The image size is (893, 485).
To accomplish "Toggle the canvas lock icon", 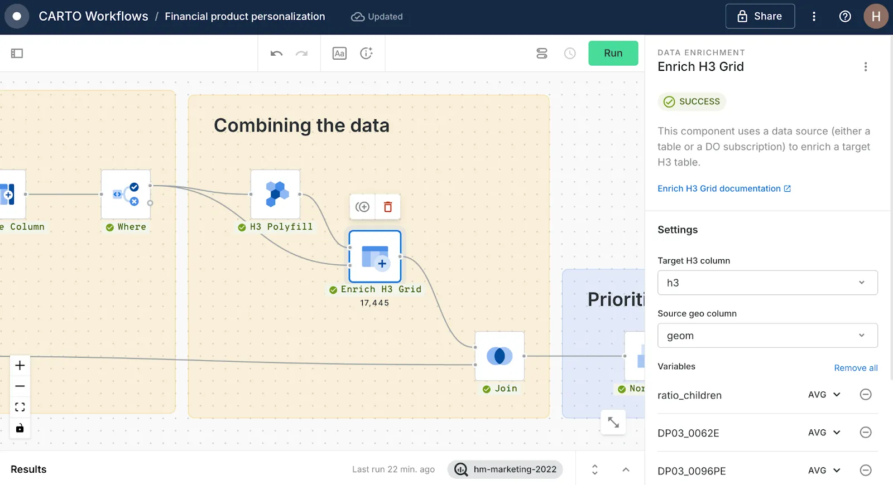I will 20,428.
